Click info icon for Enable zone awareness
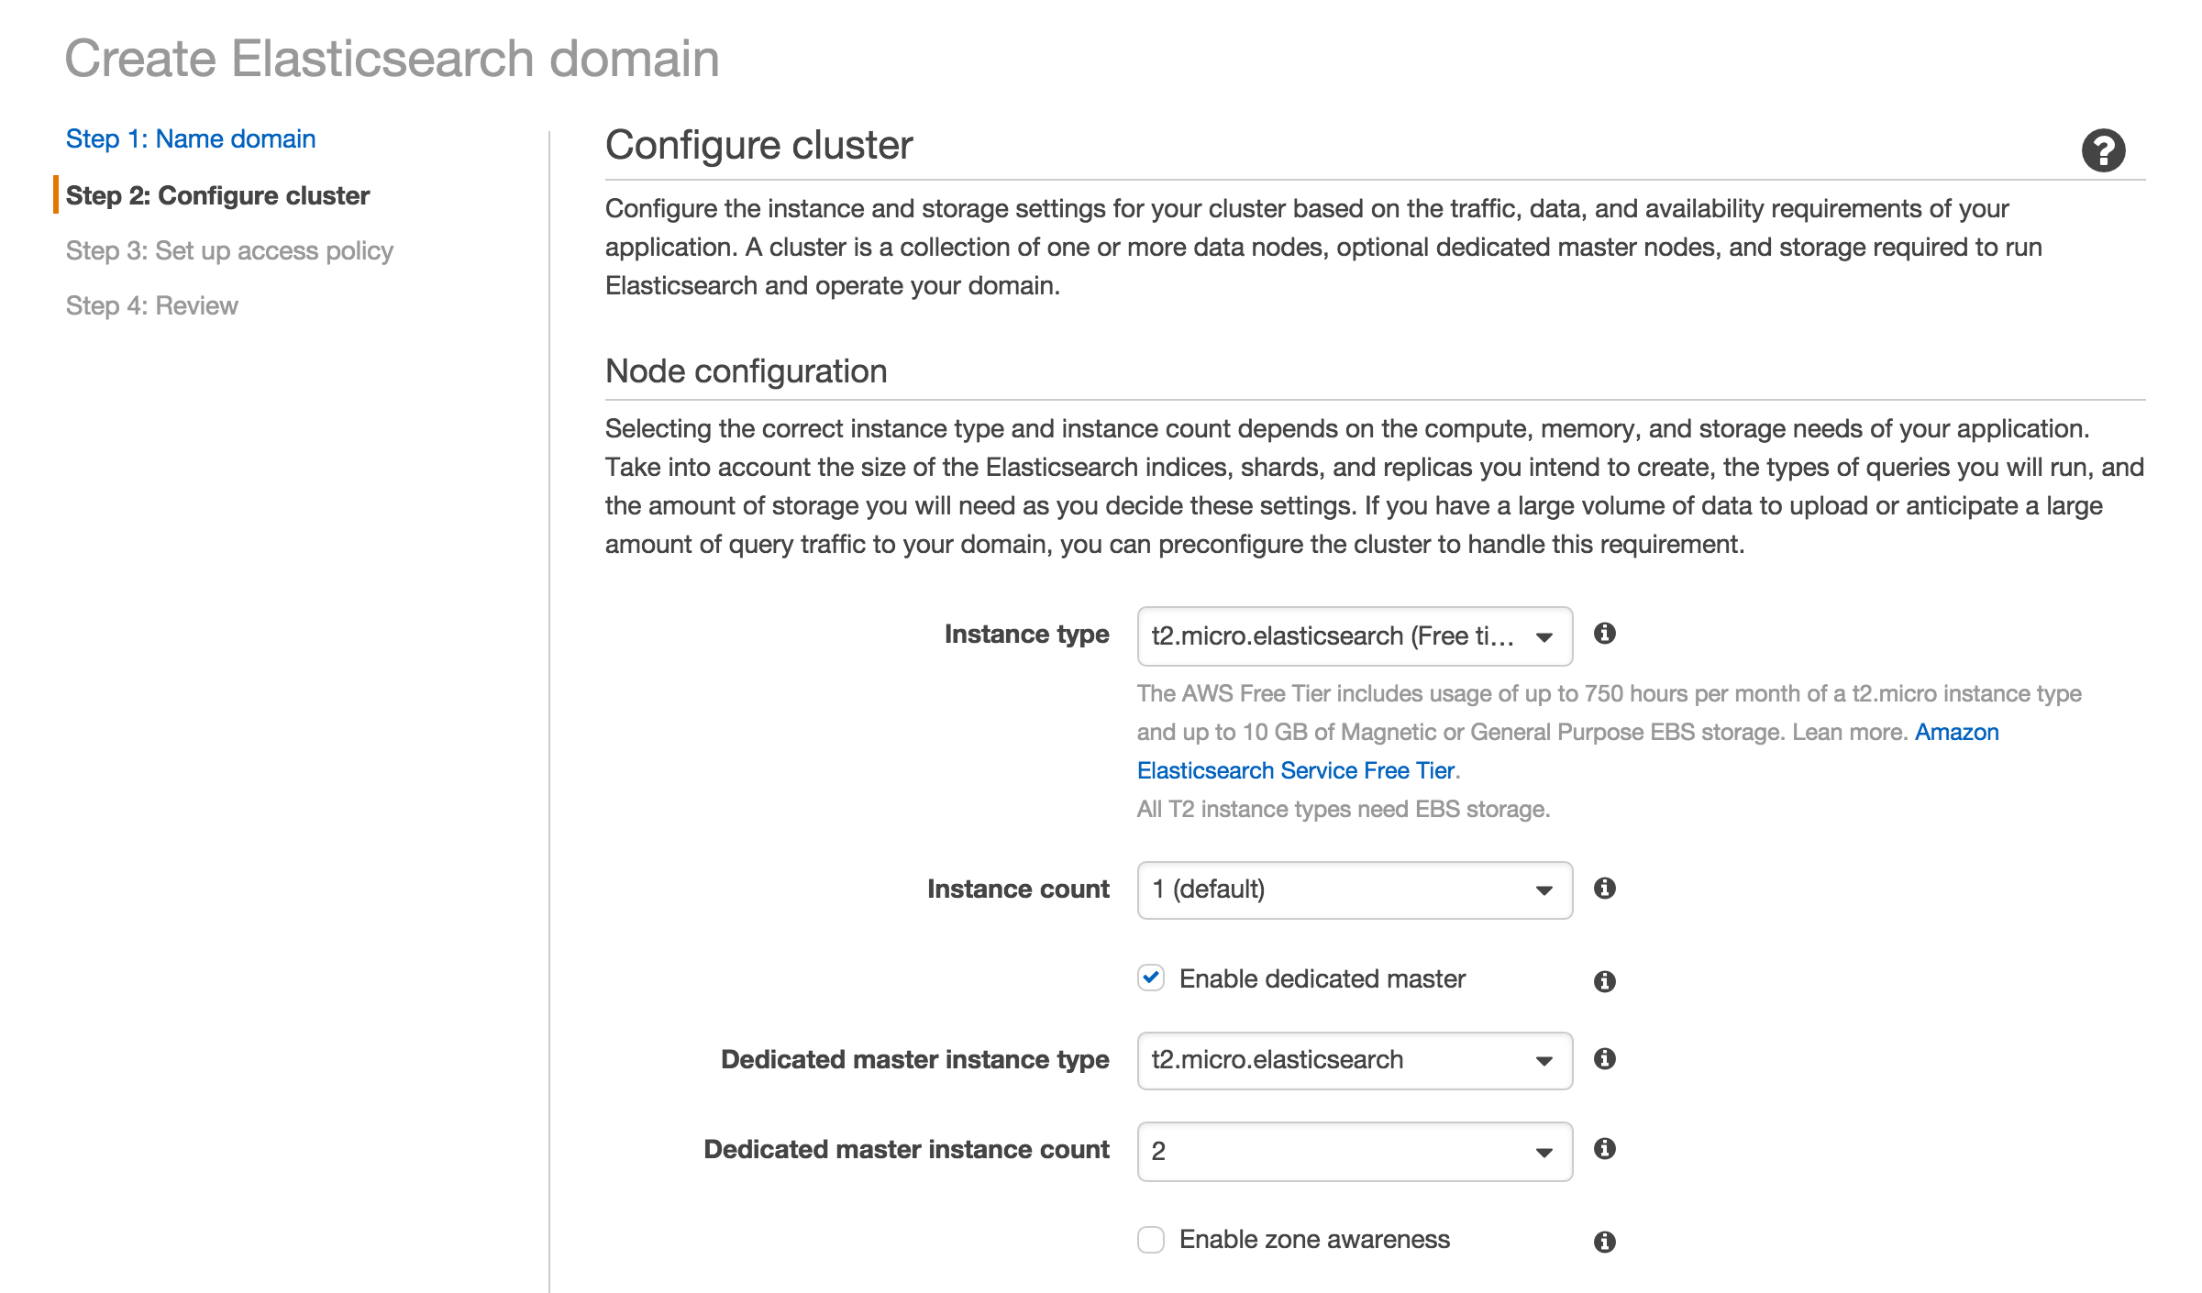 [1604, 1242]
